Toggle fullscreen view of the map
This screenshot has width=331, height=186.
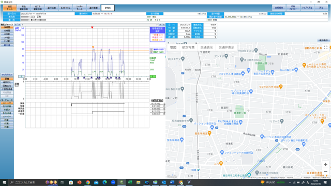pyautogui.click(x=325, y=48)
